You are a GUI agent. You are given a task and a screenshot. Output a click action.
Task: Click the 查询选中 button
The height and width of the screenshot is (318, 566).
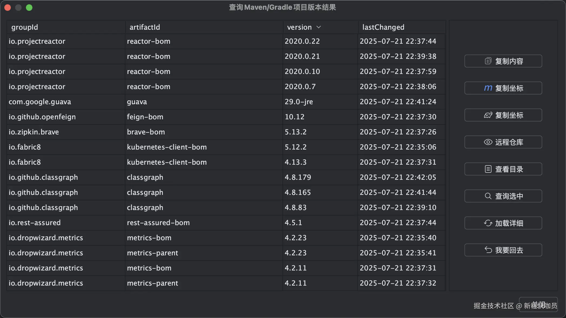coord(503,196)
